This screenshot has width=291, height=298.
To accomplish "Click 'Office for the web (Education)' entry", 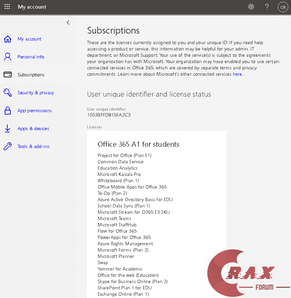I will pos(128,275).
